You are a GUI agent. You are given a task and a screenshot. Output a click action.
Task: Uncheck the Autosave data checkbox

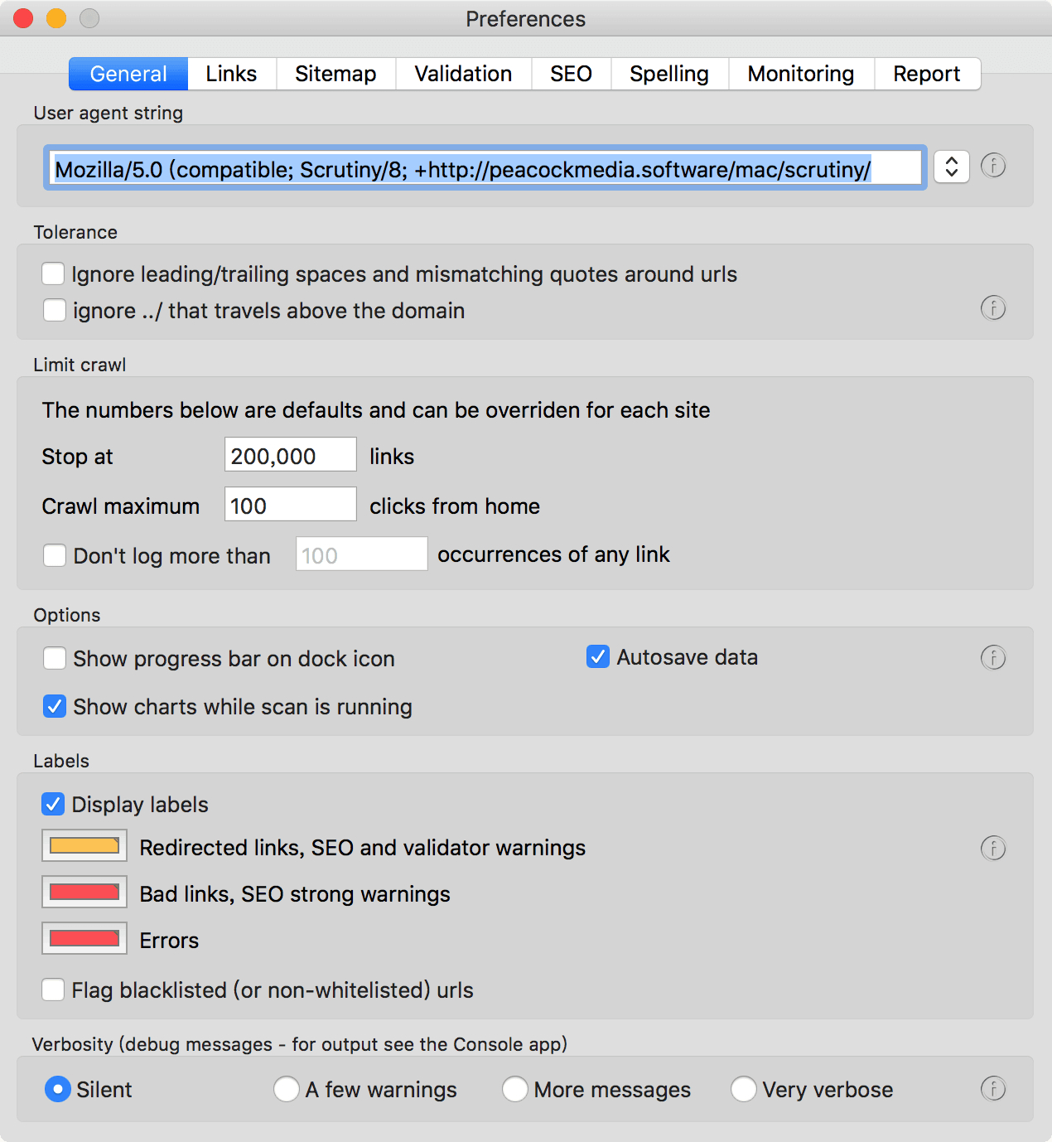tap(598, 657)
